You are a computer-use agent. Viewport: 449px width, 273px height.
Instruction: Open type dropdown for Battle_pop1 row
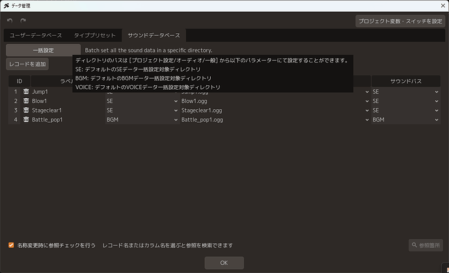(x=143, y=120)
